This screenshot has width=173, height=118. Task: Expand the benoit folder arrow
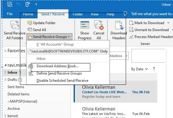tap(5, 116)
